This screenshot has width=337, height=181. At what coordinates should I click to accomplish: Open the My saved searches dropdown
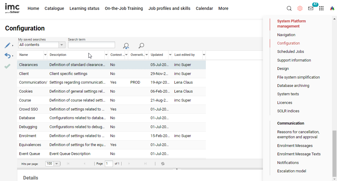(62, 45)
